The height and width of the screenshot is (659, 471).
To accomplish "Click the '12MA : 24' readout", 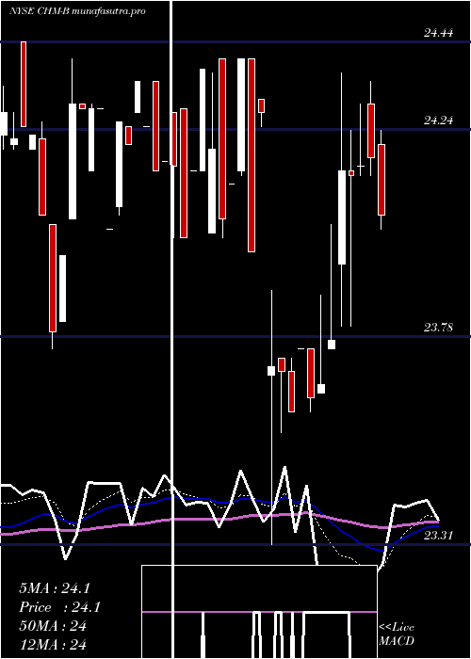I will 53,645.
